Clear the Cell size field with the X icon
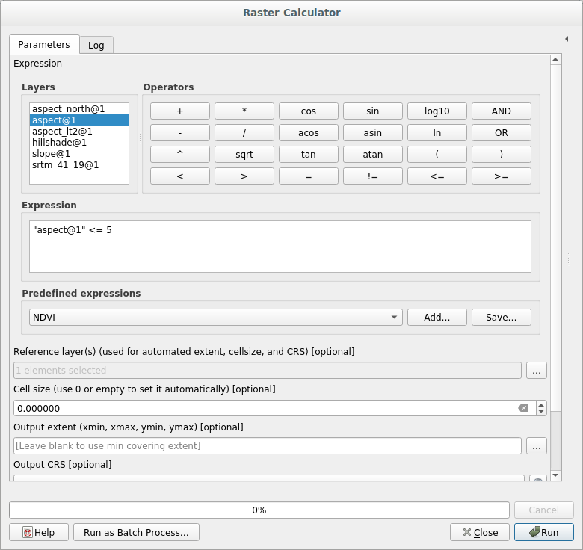This screenshot has height=550, width=583. click(523, 408)
